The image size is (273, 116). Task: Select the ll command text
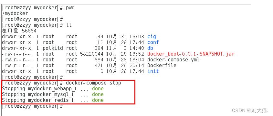tap(69, 25)
